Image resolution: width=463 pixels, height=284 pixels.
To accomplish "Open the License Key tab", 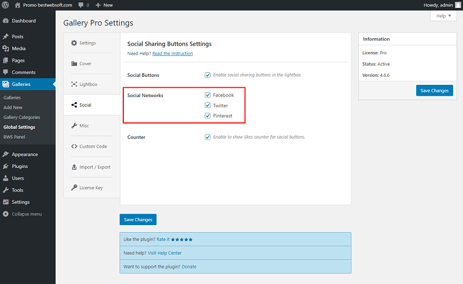I will pyautogui.click(x=91, y=188).
